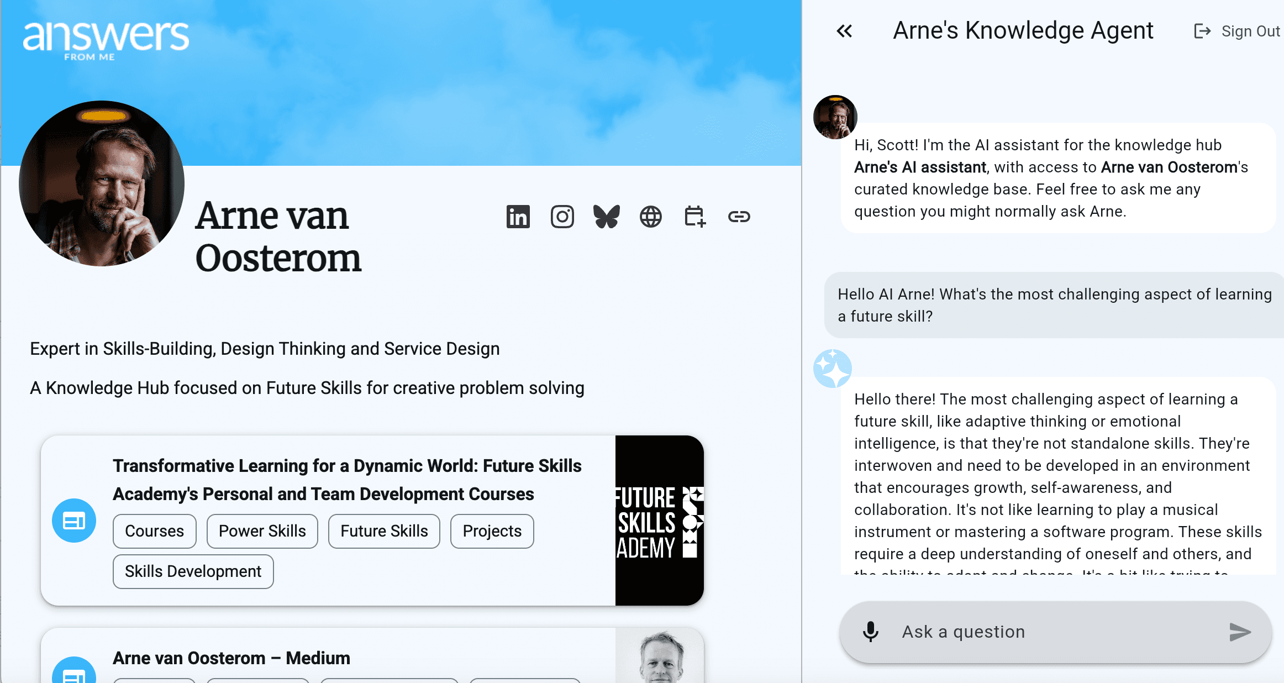Screen dimensions: 1284x683
Task: Select the Power Skills tag
Action: point(262,531)
